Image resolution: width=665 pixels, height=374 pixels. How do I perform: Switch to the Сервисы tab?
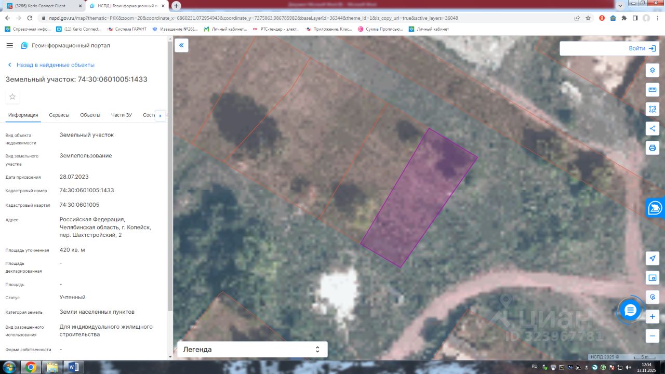(59, 115)
